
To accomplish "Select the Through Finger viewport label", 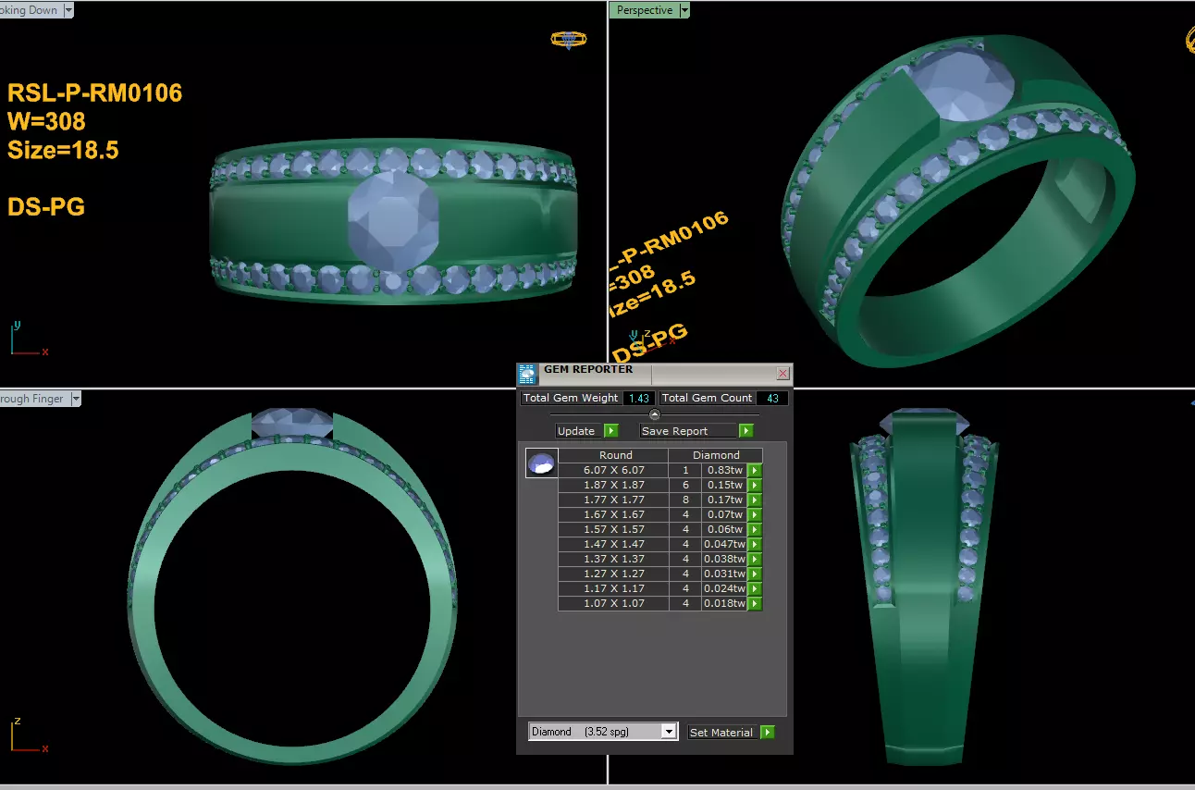I will coord(34,399).
